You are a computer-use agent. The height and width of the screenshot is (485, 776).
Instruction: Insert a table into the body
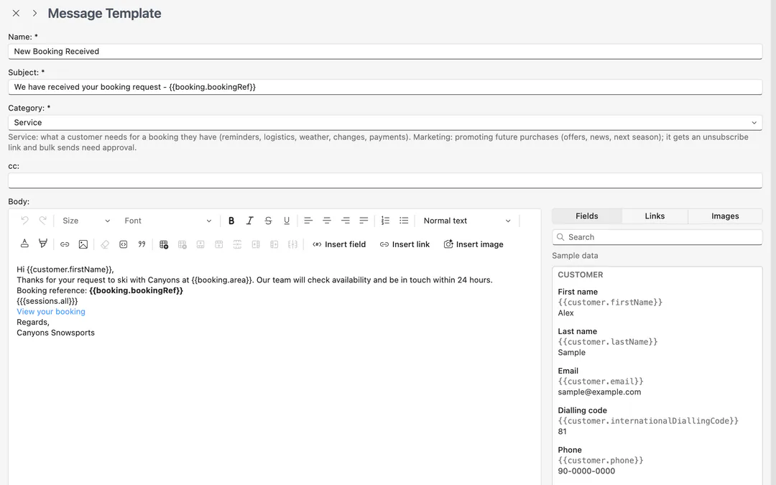click(x=164, y=244)
